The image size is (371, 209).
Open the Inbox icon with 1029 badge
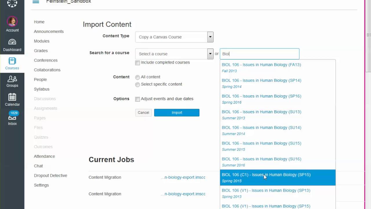tap(12, 117)
